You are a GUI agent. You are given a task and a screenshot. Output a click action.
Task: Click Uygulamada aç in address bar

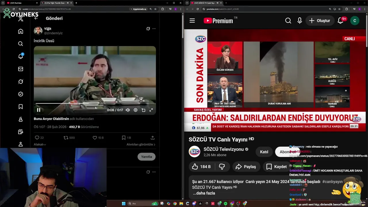[139, 9]
